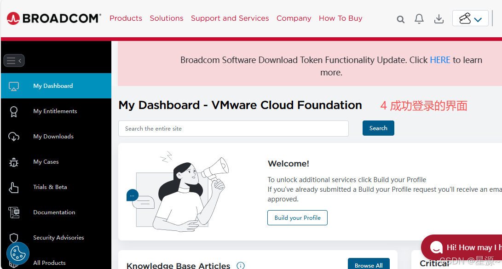Image resolution: width=502 pixels, height=269 pixels.
Task: Click the download tray icon in header
Action: click(x=439, y=19)
